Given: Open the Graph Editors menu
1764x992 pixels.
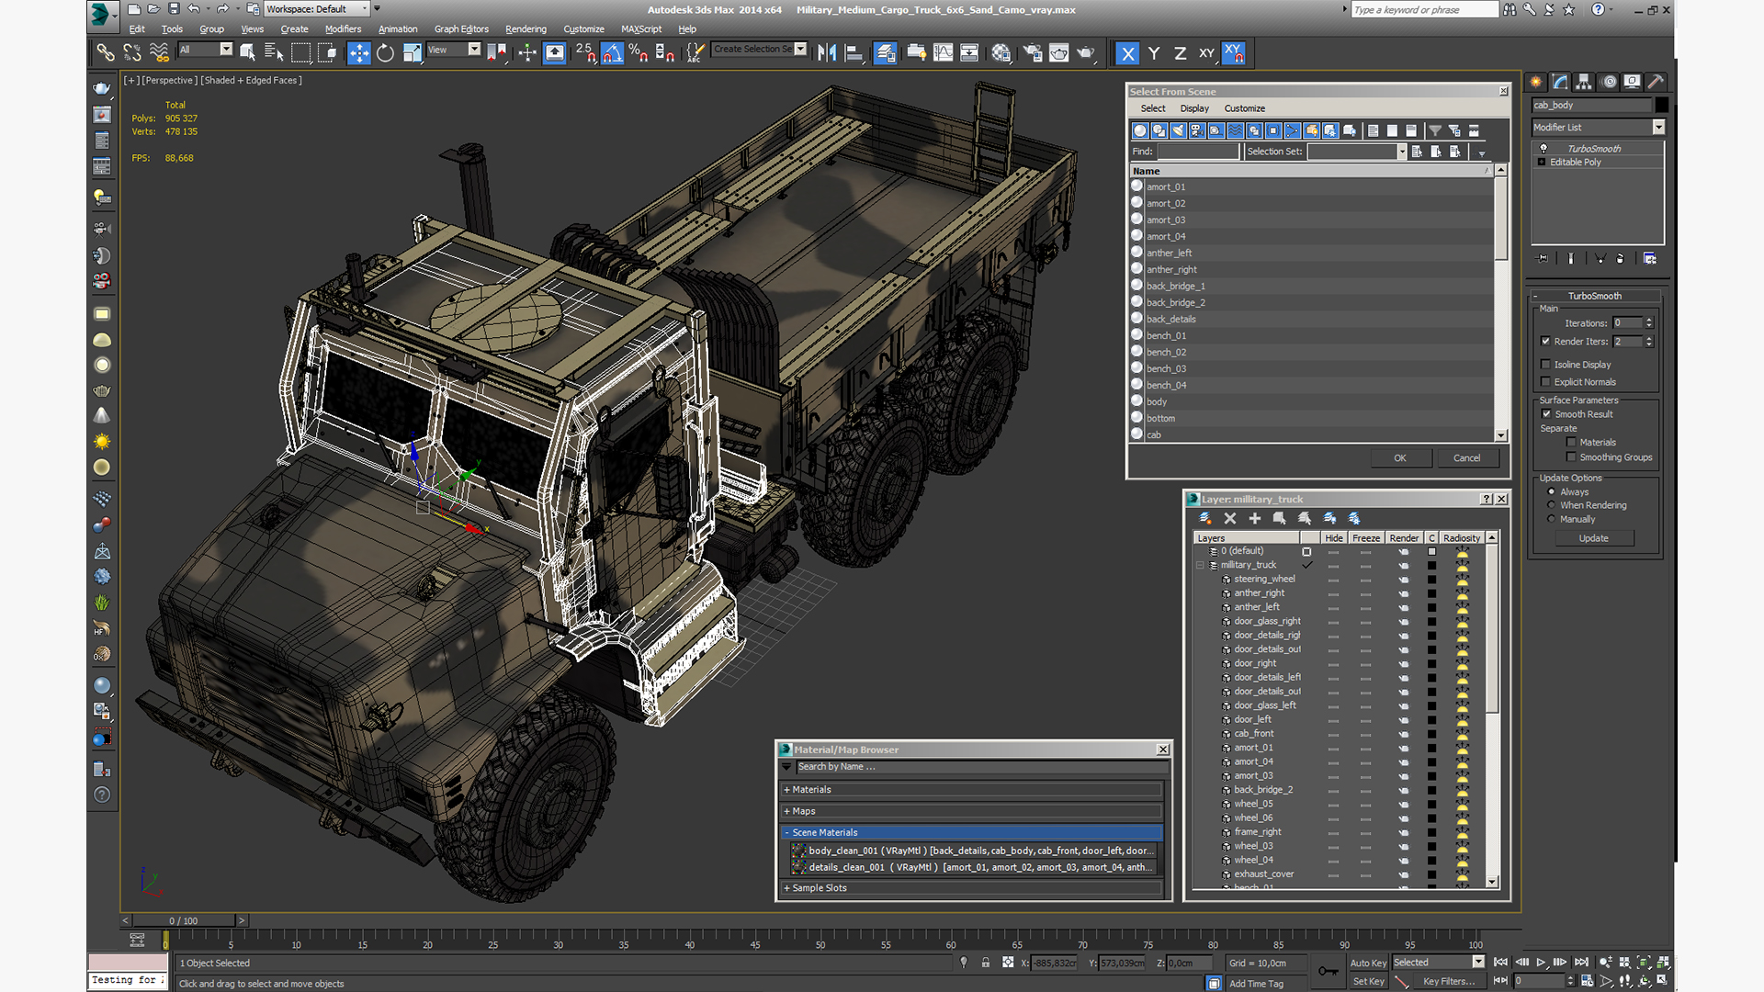Looking at the screenshot, I should [x=461, y=29].
